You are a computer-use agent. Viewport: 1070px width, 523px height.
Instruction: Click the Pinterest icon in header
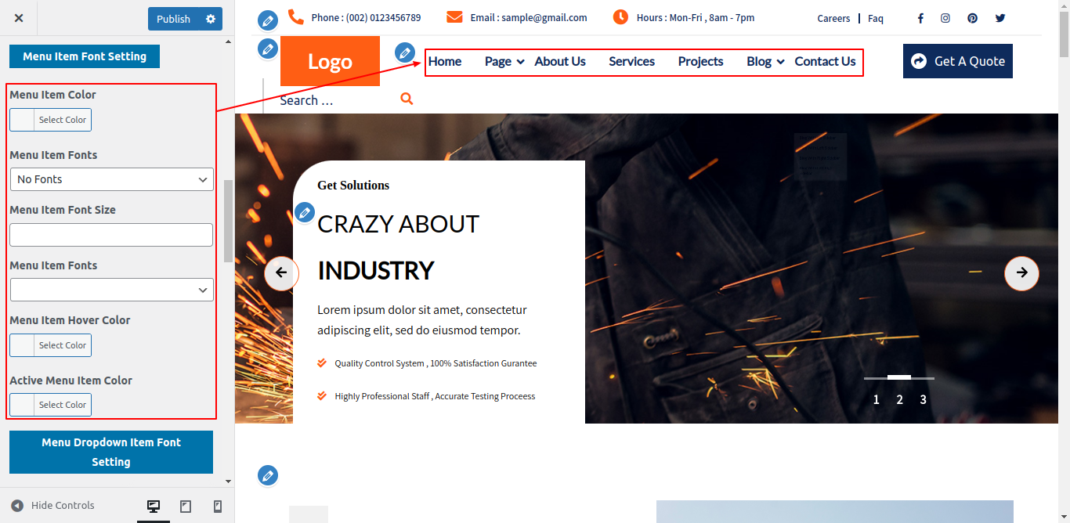coord(972,18)
